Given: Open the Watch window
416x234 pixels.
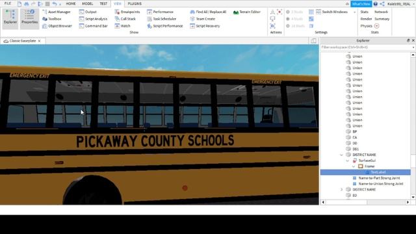Looking at the screenshot, I should tap(123, 26).
